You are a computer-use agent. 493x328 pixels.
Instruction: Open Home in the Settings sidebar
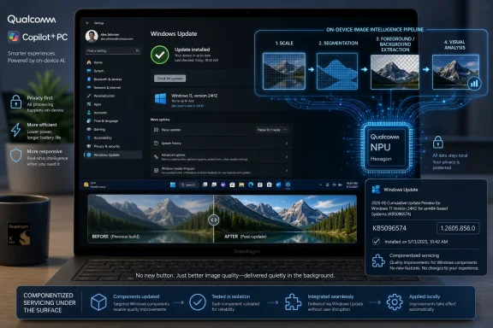pyautogui.click(x=113, y=62)
